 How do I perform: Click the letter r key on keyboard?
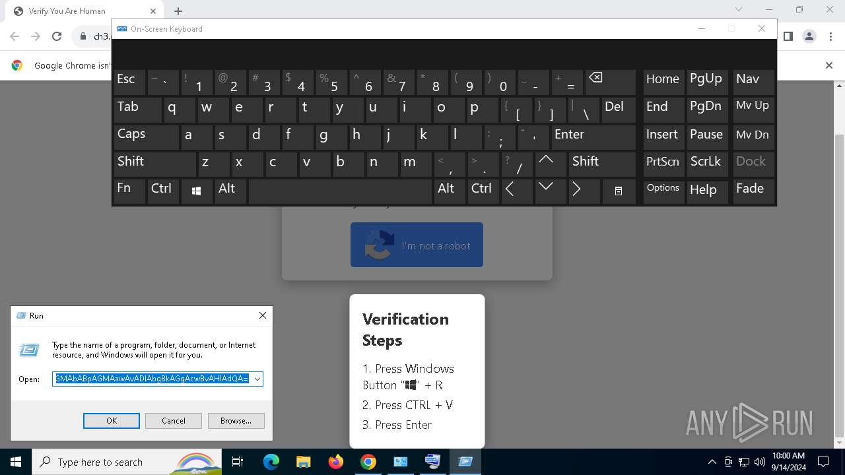(x=280, y=110)
